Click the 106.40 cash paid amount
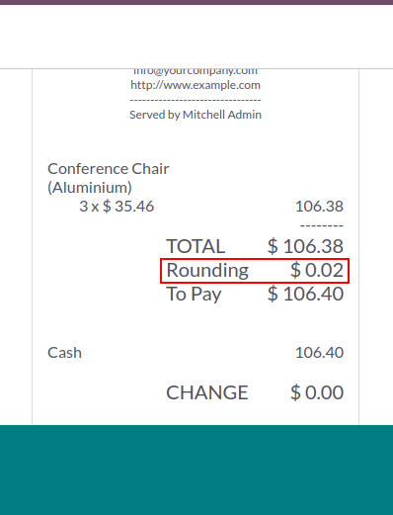 319,353
